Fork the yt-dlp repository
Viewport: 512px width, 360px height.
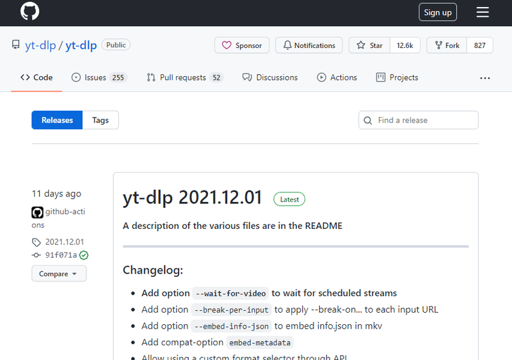pyautogui.click(x=447, y=45)
